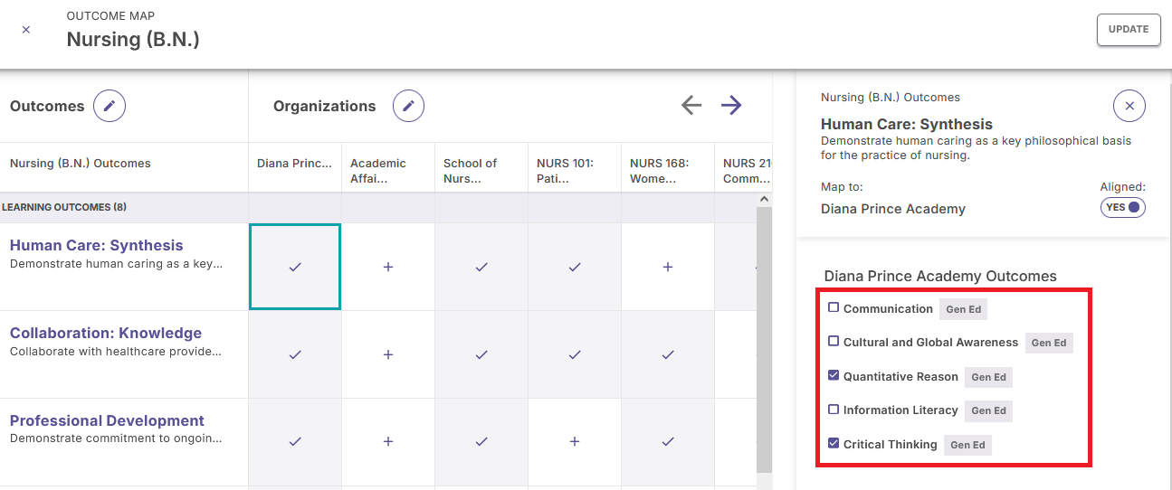Close the Human Care: Synthesis detail panel
Image resolution: width=1172 pixels, height=490 pixels.
[1129, 106]
